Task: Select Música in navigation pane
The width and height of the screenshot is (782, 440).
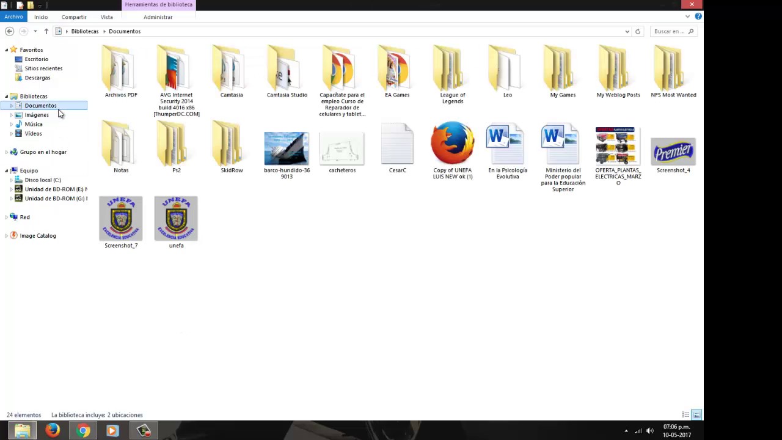Action: tap(34, 124)
